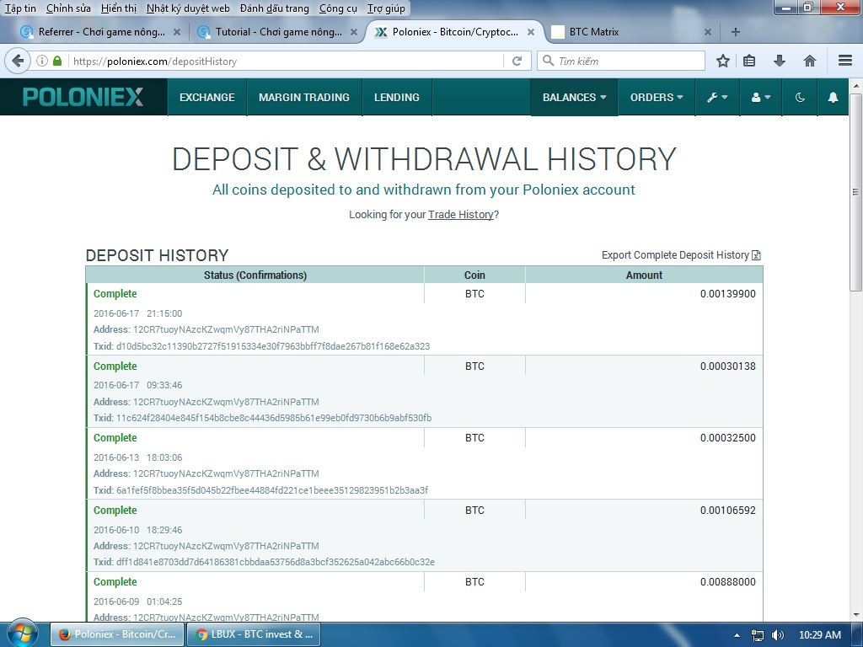
Task: Open the Windows Start button
Action: click(22, 633)
